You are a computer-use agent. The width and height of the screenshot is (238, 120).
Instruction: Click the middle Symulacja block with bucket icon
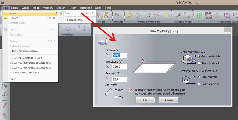[77, 28]
